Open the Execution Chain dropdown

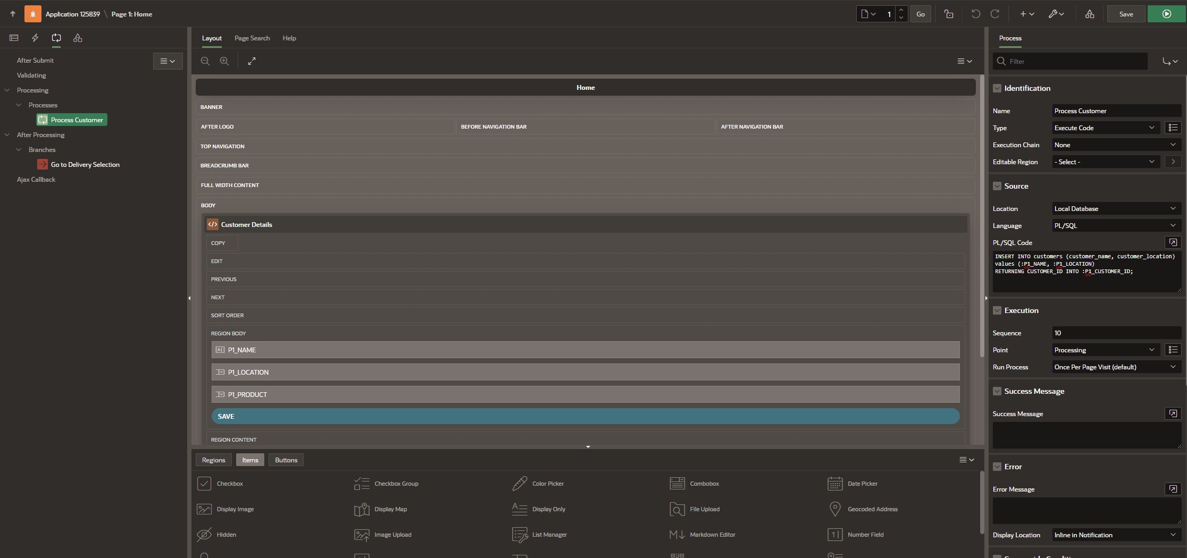[x=1116, y=145]
